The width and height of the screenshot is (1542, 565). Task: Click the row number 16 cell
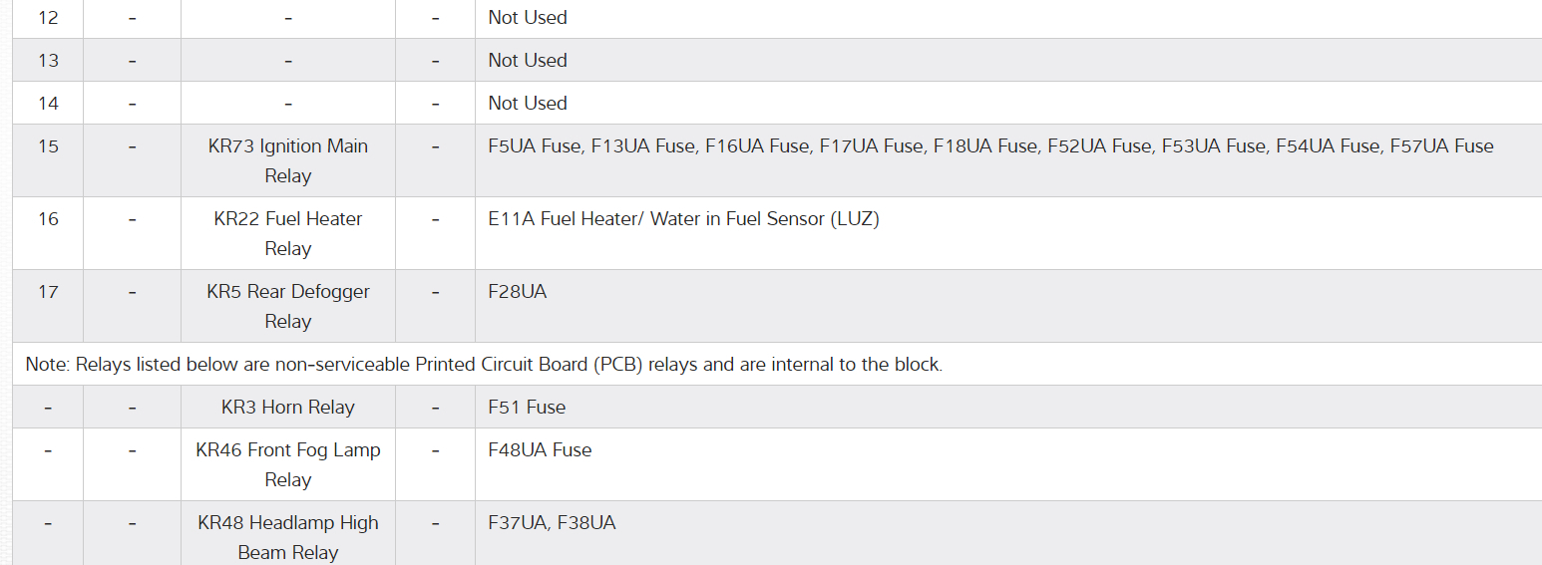[x=48, y=219]
